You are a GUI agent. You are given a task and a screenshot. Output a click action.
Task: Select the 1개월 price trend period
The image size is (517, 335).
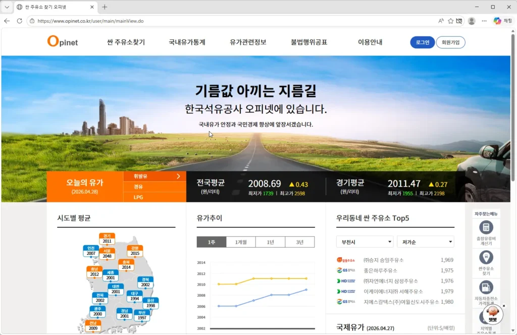241,242
